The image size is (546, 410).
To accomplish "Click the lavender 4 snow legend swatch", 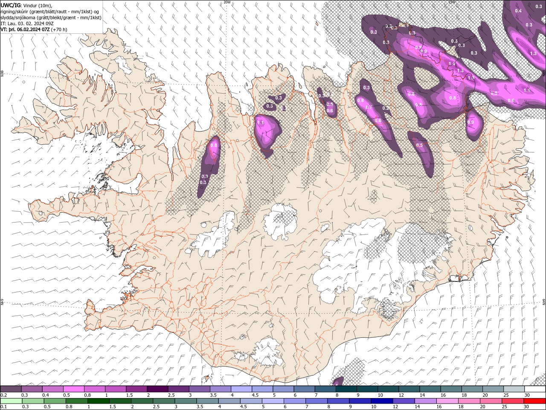I will click(241, 389).
